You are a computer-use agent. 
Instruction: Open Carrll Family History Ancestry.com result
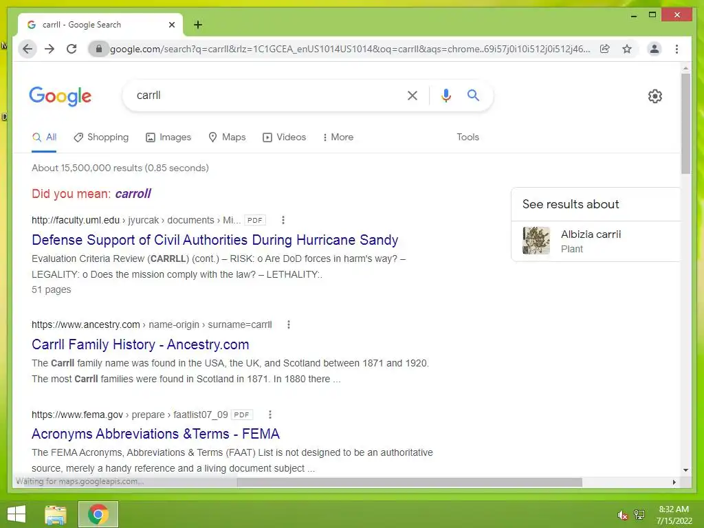click(x=140, y=344)
